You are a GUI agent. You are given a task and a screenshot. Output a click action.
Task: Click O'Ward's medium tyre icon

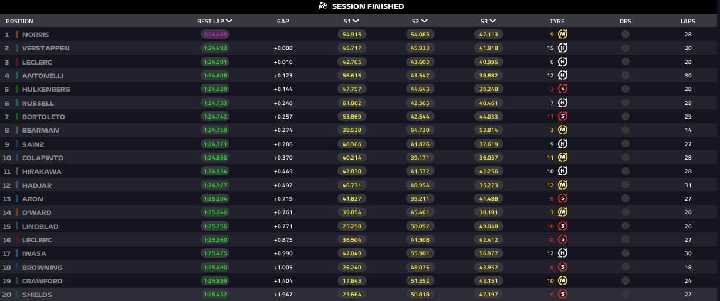click(x=562, y=212)
